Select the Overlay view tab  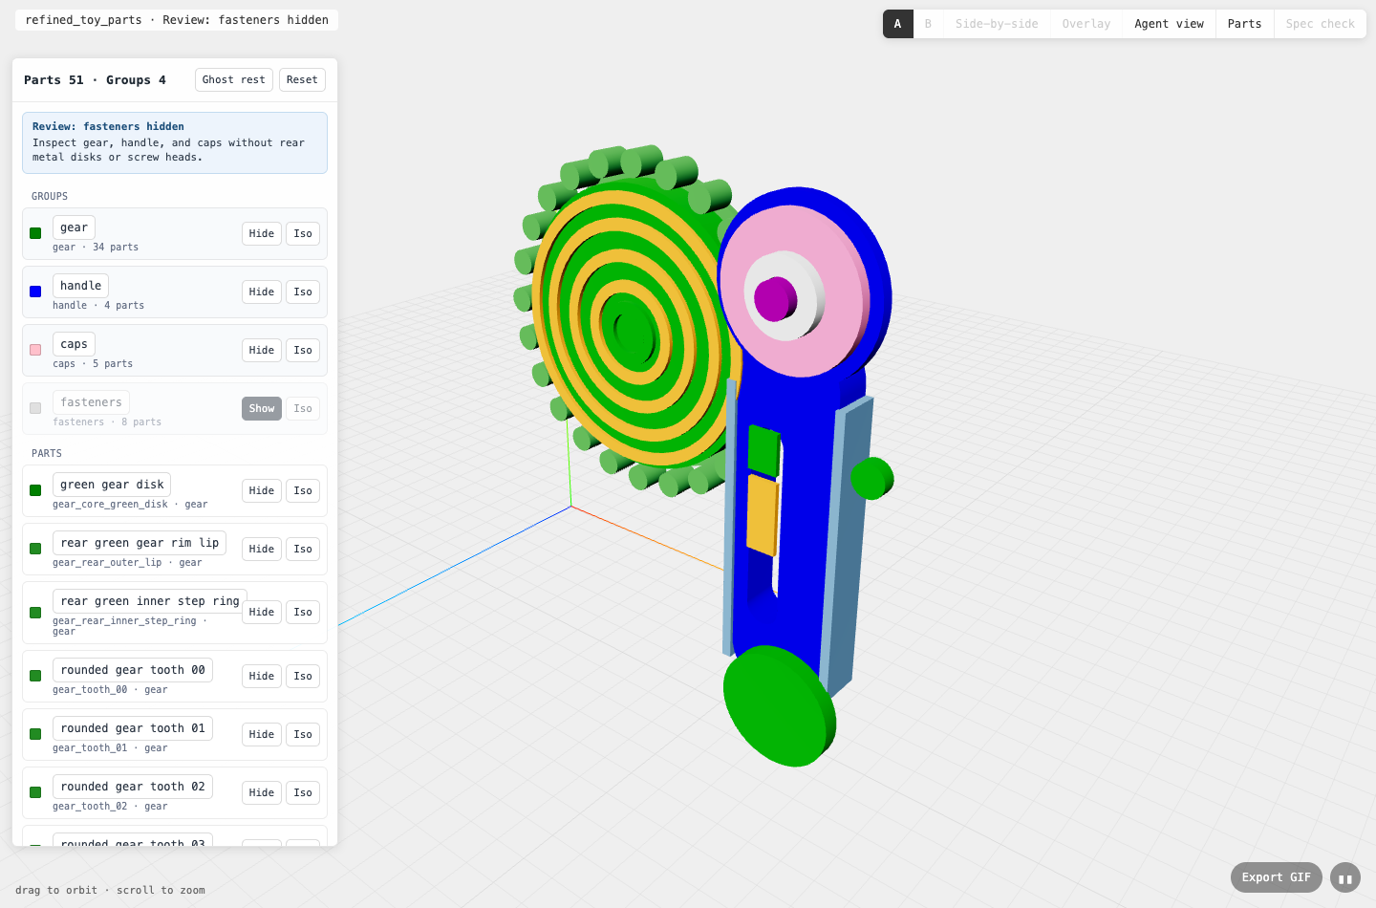point(1086,24)
